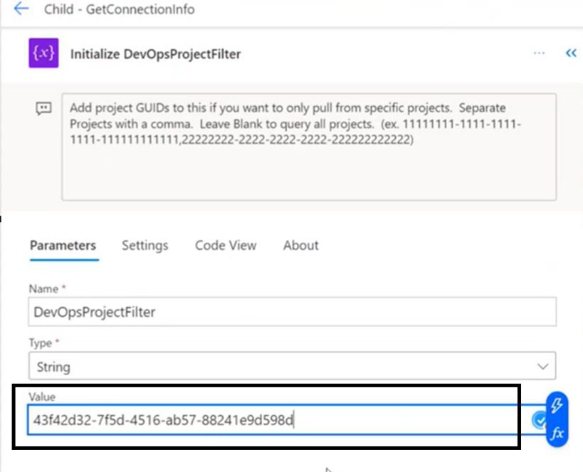This screenshot has height=472, width=583.
Task: Click the comment bubble icon
Action: coord(43,107)
